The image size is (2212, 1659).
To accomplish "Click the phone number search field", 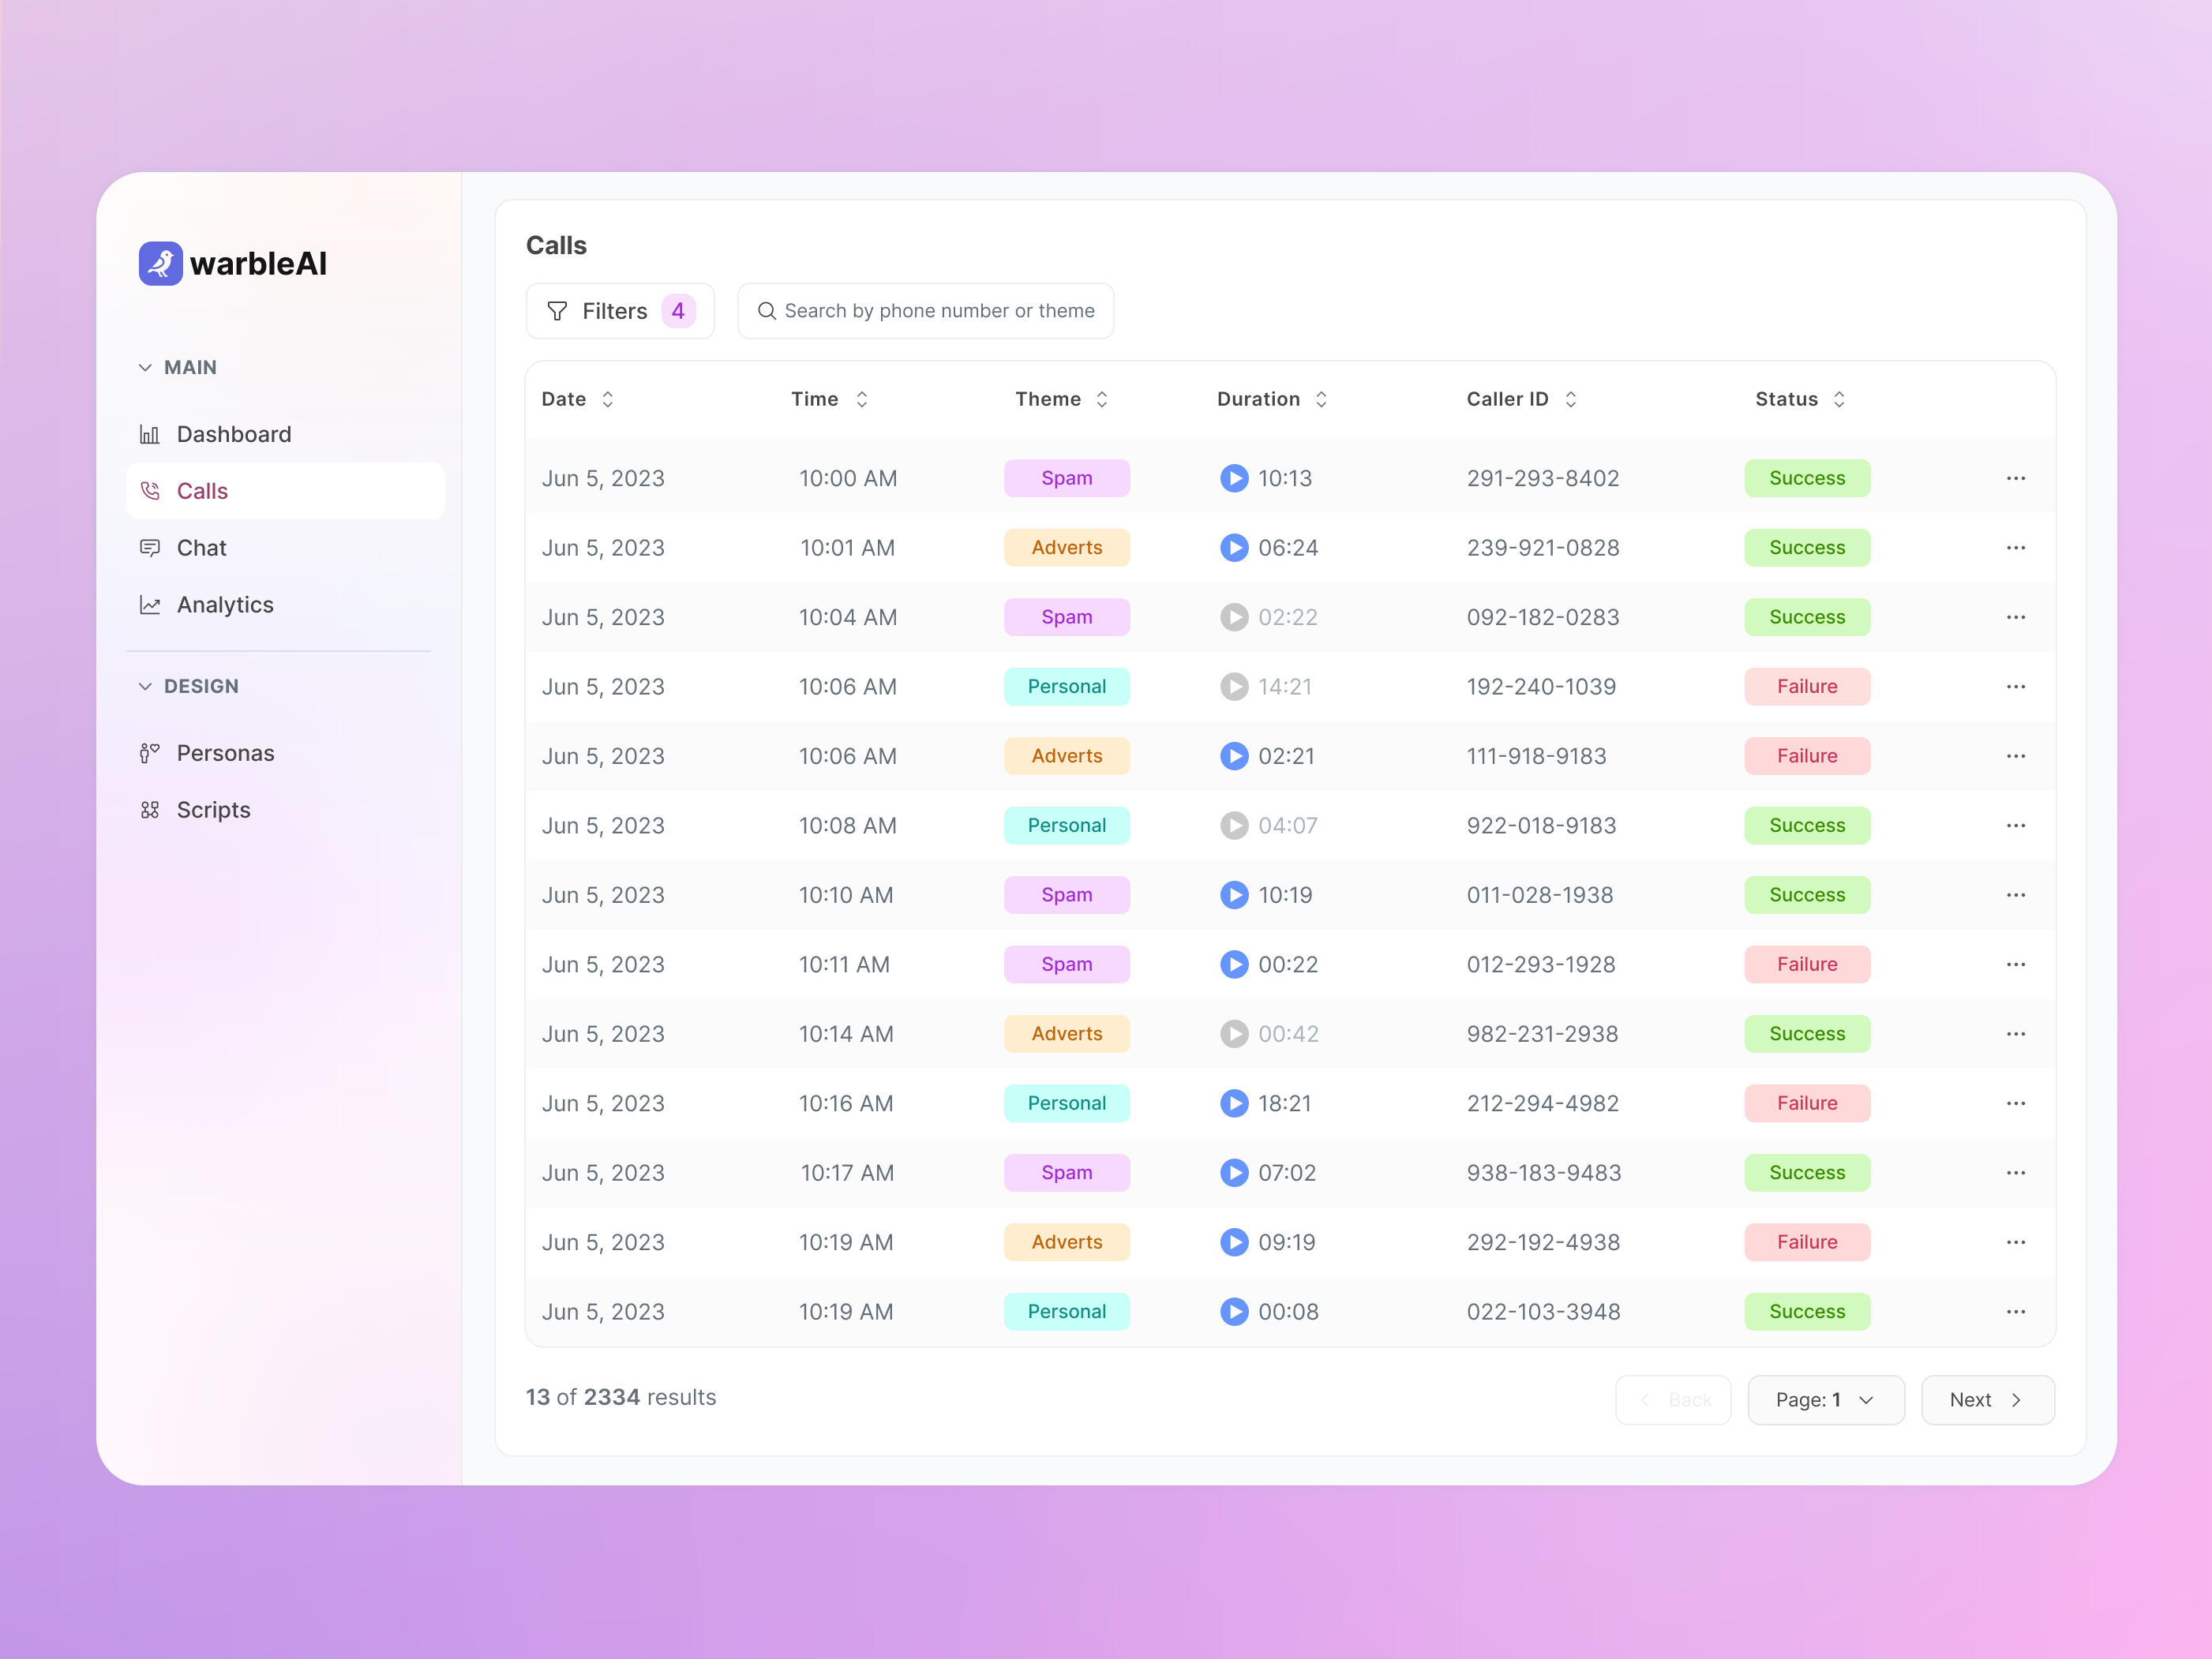I will pos(925,311).
